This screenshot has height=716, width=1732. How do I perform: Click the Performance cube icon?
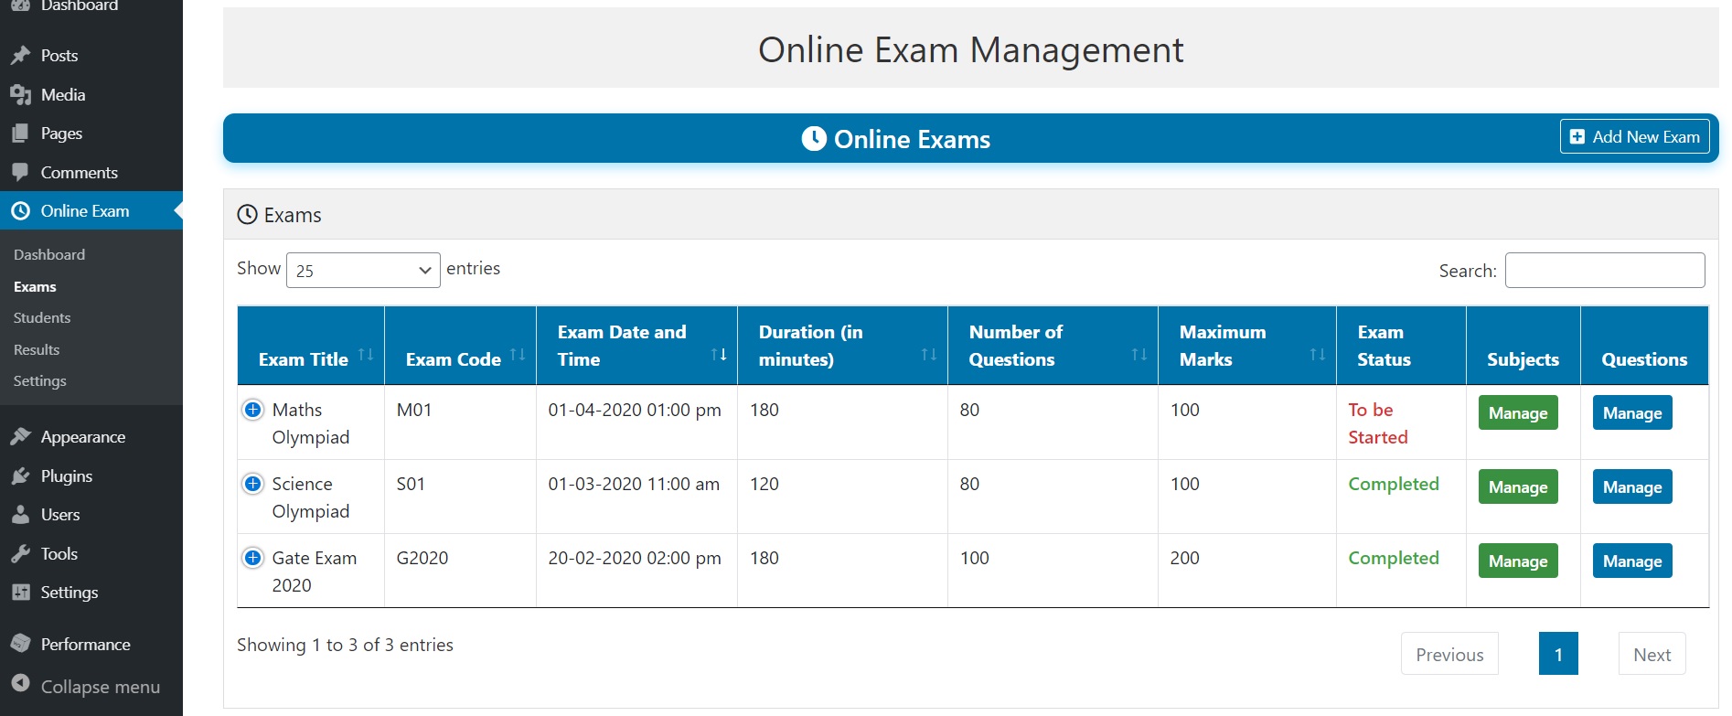tap(20, 645)
